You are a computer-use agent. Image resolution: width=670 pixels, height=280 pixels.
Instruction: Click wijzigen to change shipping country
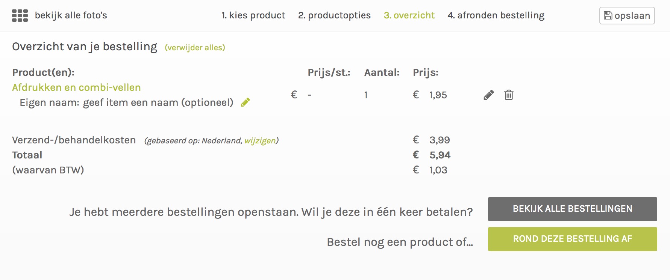point(260,141)
